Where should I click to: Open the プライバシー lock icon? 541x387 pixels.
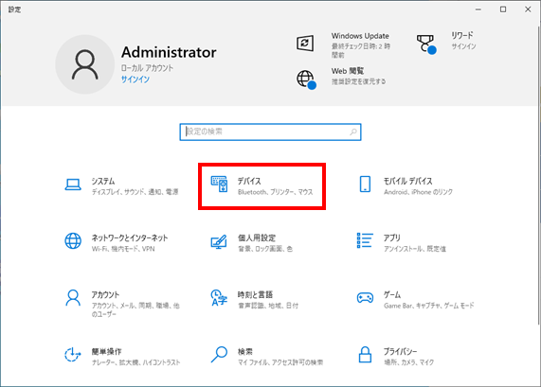(x=365, y=355)
